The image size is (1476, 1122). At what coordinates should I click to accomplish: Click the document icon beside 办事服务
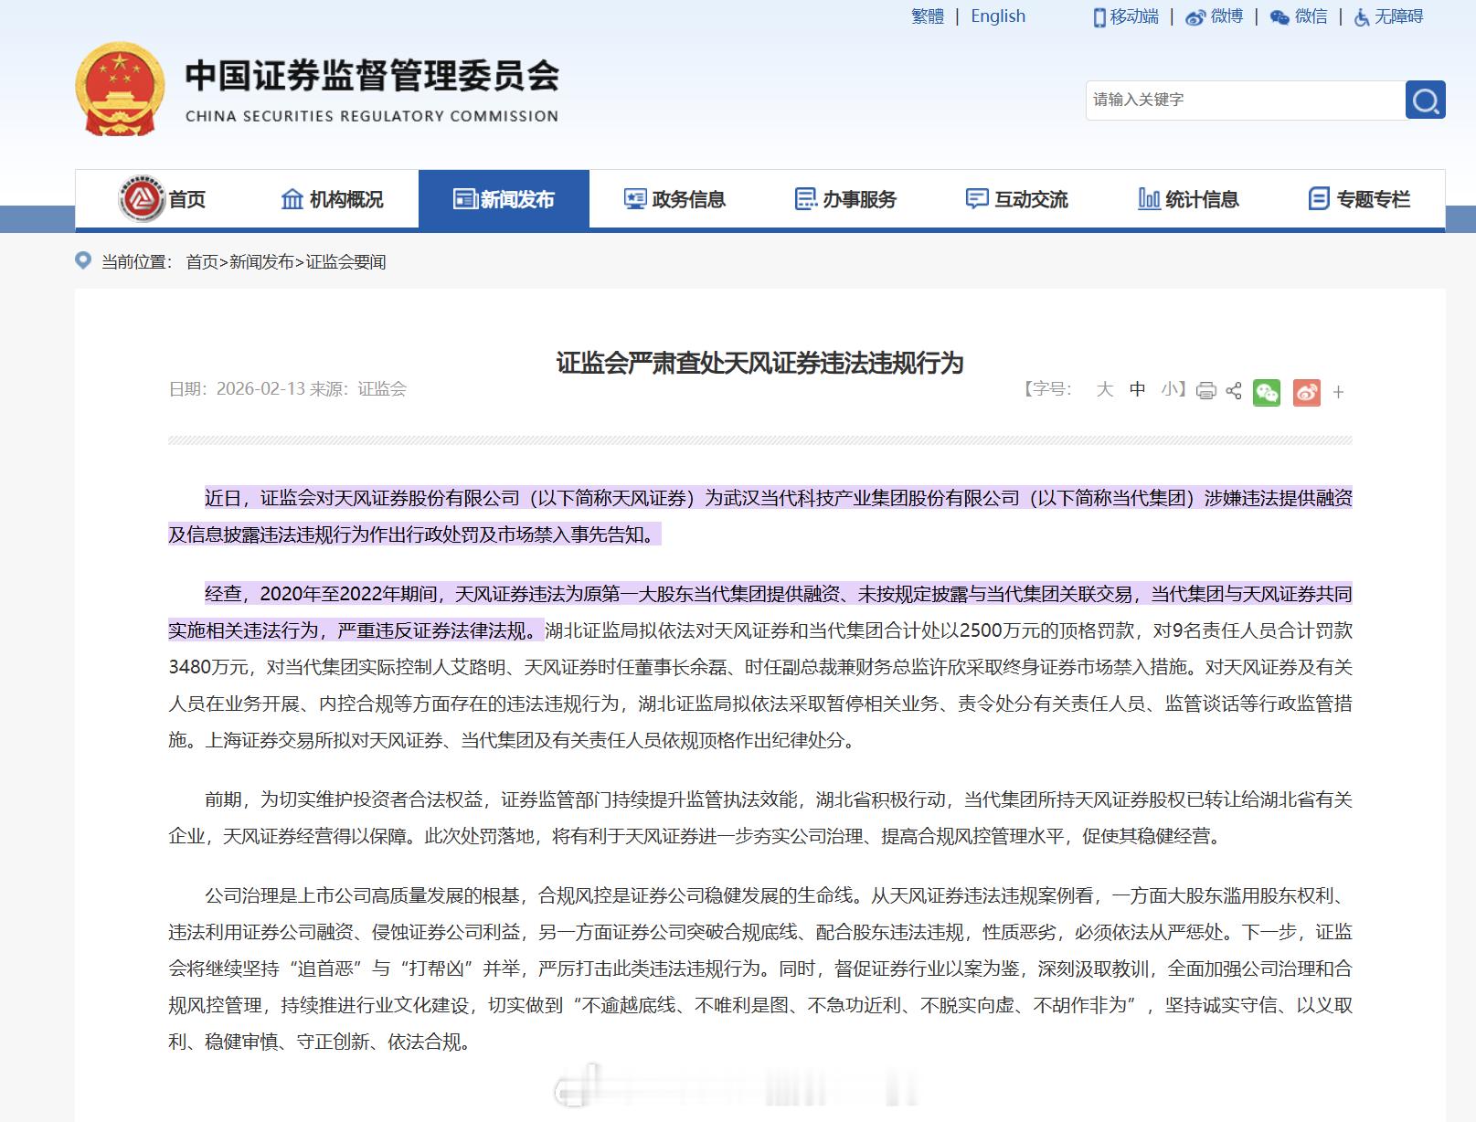coord(806,198)
